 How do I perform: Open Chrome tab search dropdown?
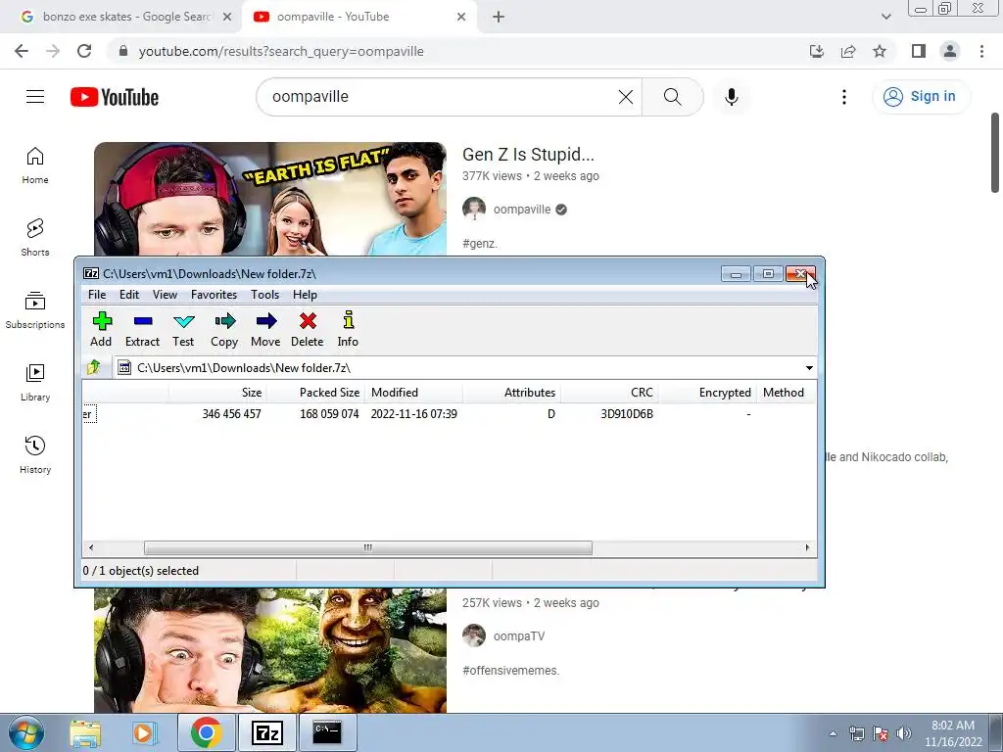[885, 17]
